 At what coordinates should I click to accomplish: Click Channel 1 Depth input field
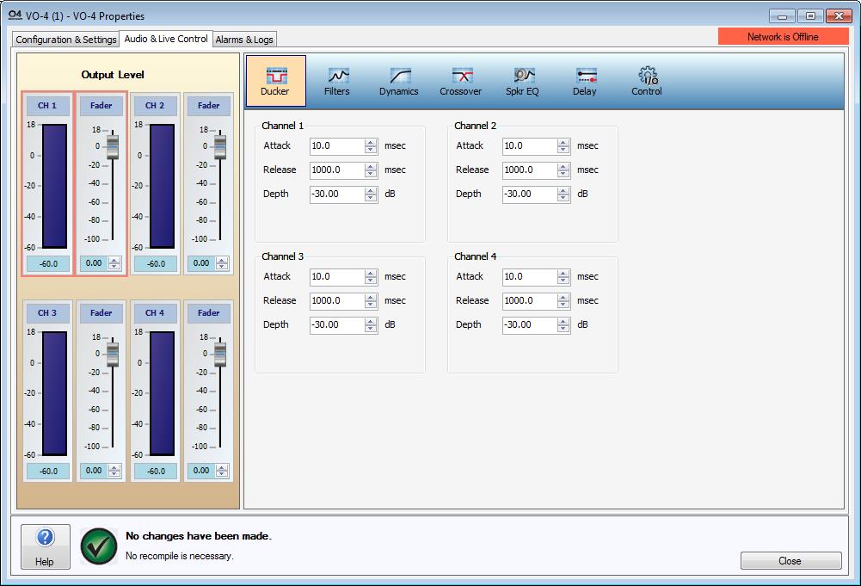[337, 194]
